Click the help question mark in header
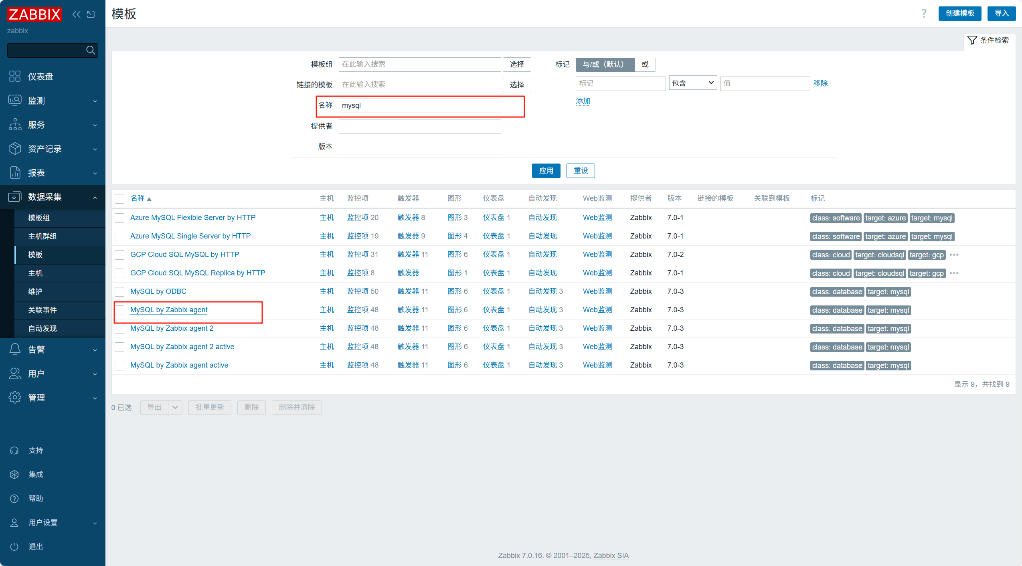 tap(924, 14)
